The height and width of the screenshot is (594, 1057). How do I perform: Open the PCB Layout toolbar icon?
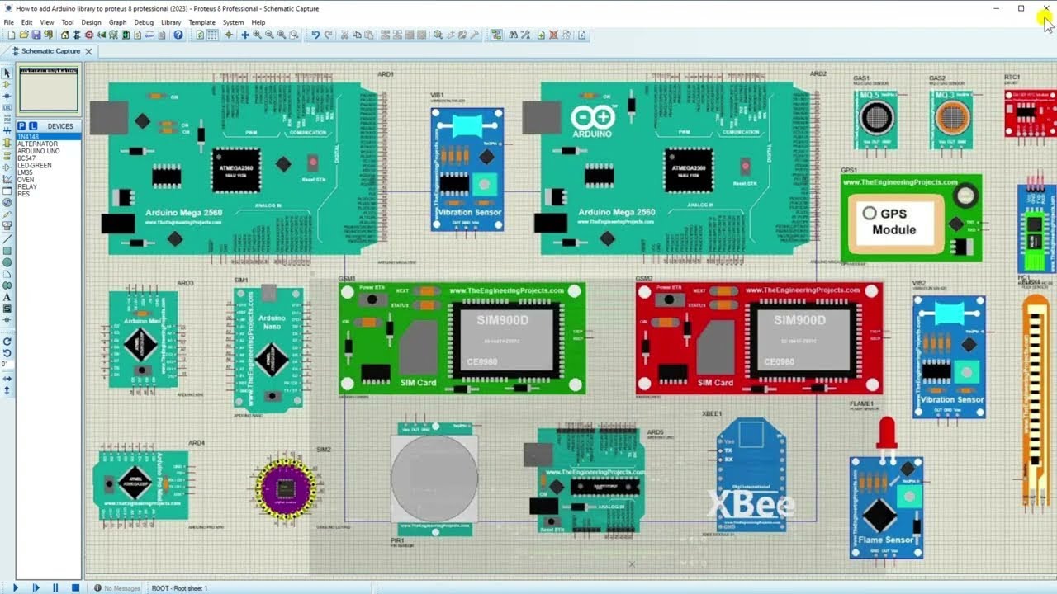(x=89, y=35)
